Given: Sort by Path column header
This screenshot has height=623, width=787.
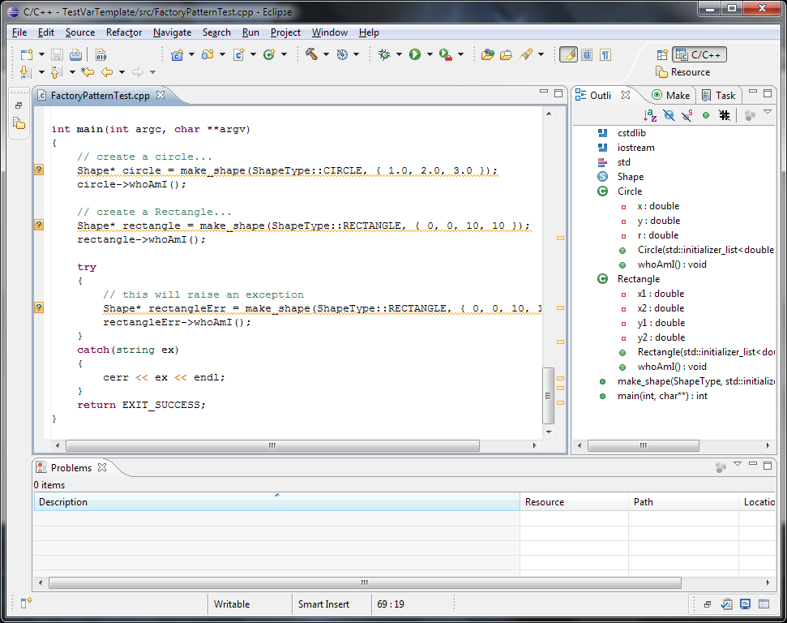Looking at the screenshot, I should click(x=683, y=502).
